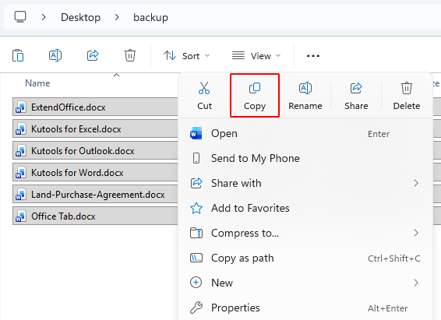Click Open in the context menu
Screen dimensions: 441x320
pyautogui.click(x=305, y=133)
